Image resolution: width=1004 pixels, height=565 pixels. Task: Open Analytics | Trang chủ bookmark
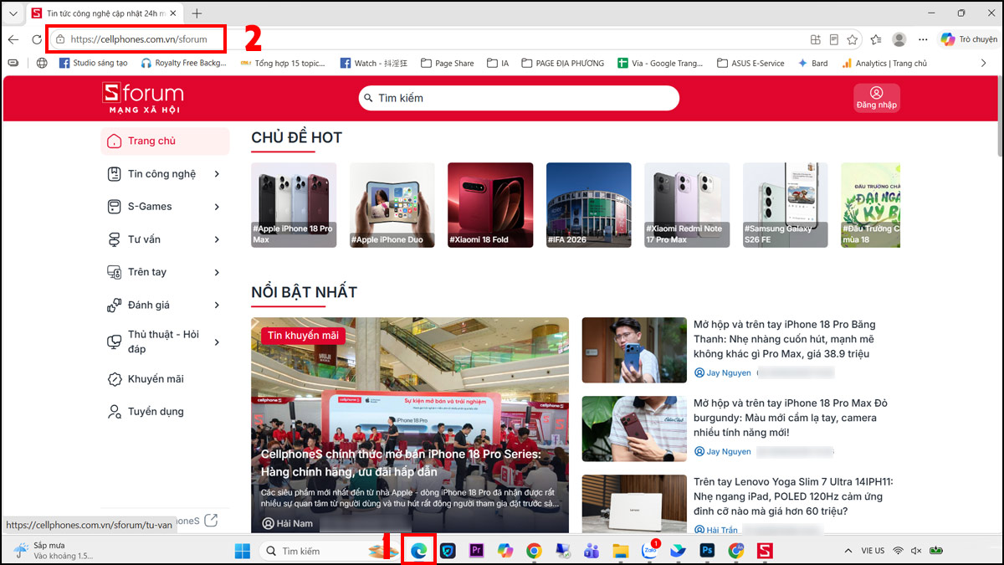884,63
